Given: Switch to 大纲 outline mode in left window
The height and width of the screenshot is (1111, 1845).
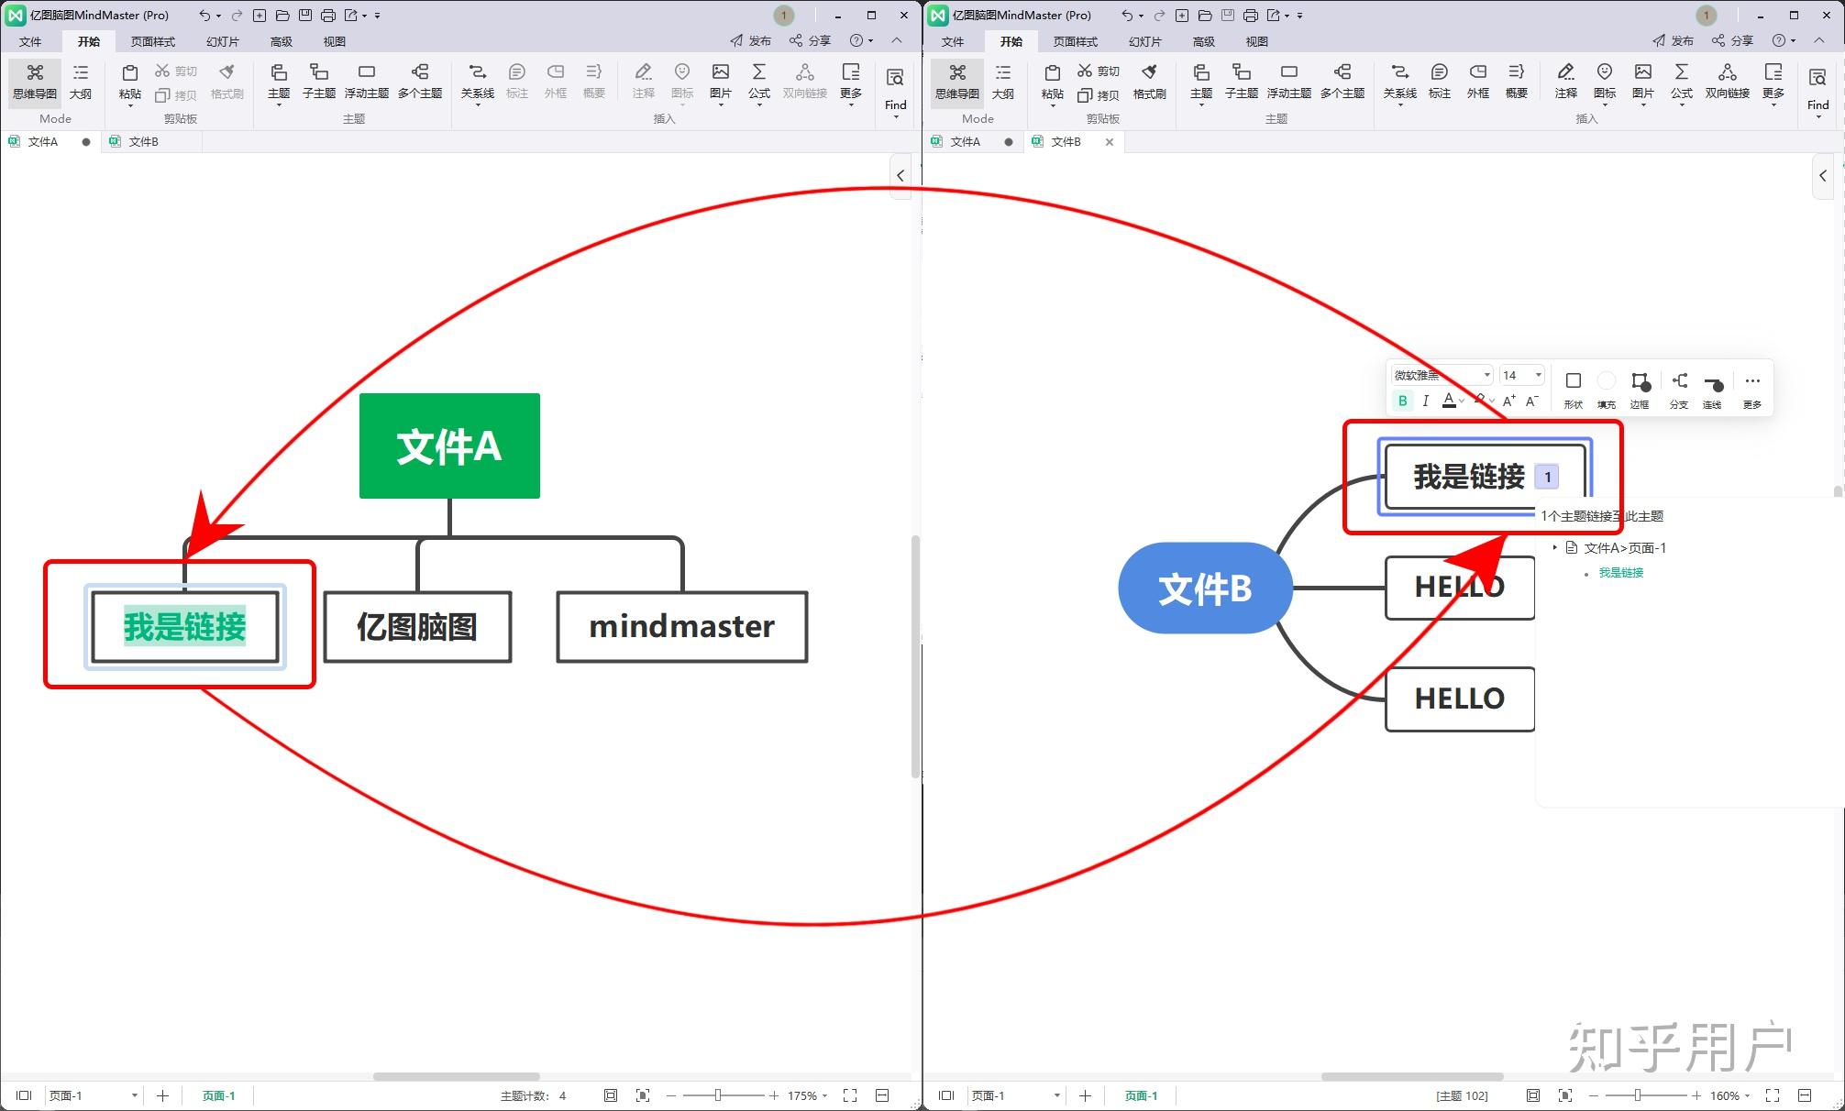Looking at the screenshot, I should (x=81, y=80).
